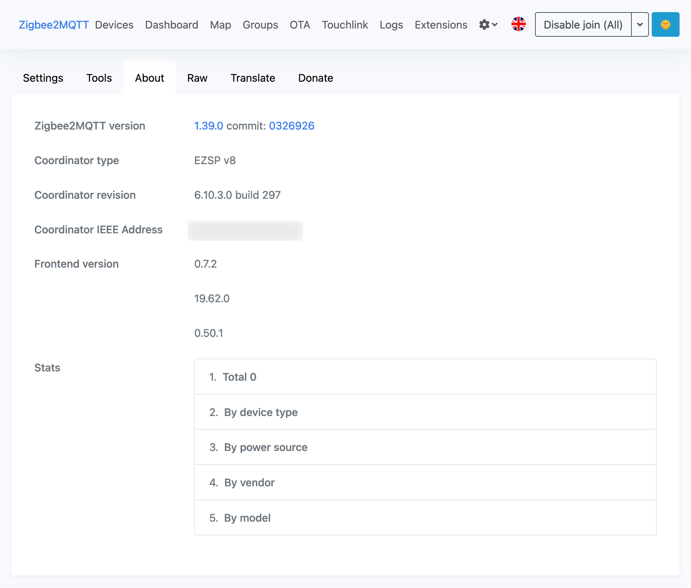Open the Touchlink page
The height and width of the screenshot is (588, 691).
(x=345, y=25)
